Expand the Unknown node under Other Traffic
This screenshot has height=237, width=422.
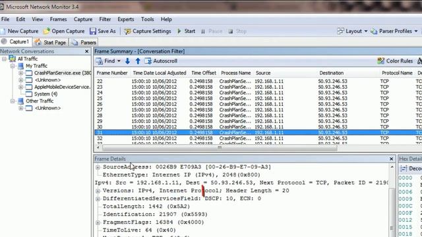(x=20, y=108)
